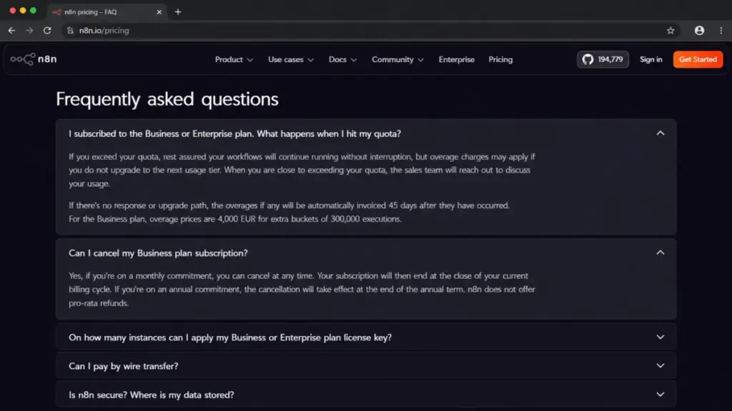View site information icon in address bar

70,30
